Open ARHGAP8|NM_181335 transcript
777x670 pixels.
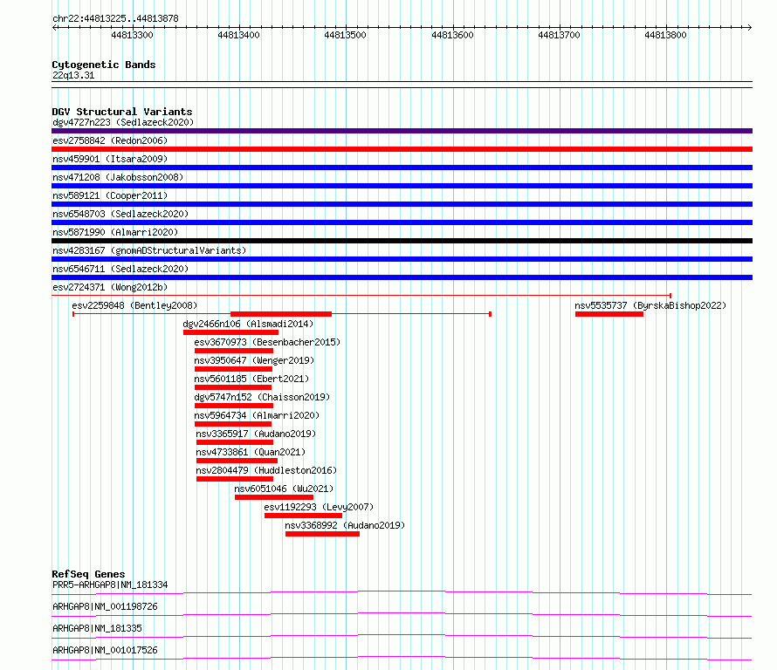[97, 628]
